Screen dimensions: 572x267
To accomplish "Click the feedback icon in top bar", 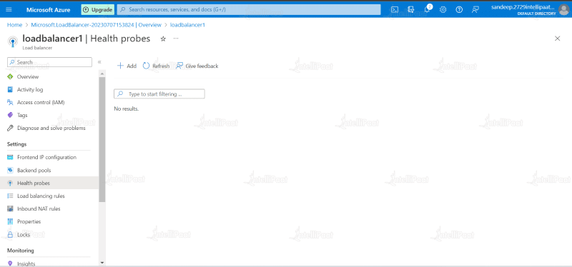I will coord(475,10).
